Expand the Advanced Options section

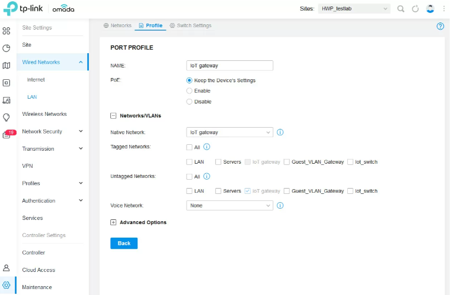click(113, 222)
